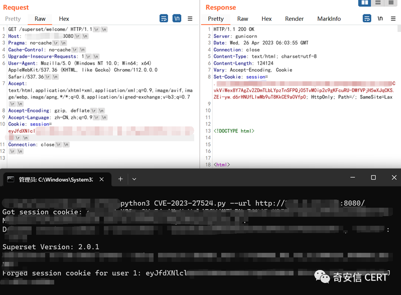The image size is (401, 295).
Task: Click the Content-Length: 124124 header
Action: 243,63
